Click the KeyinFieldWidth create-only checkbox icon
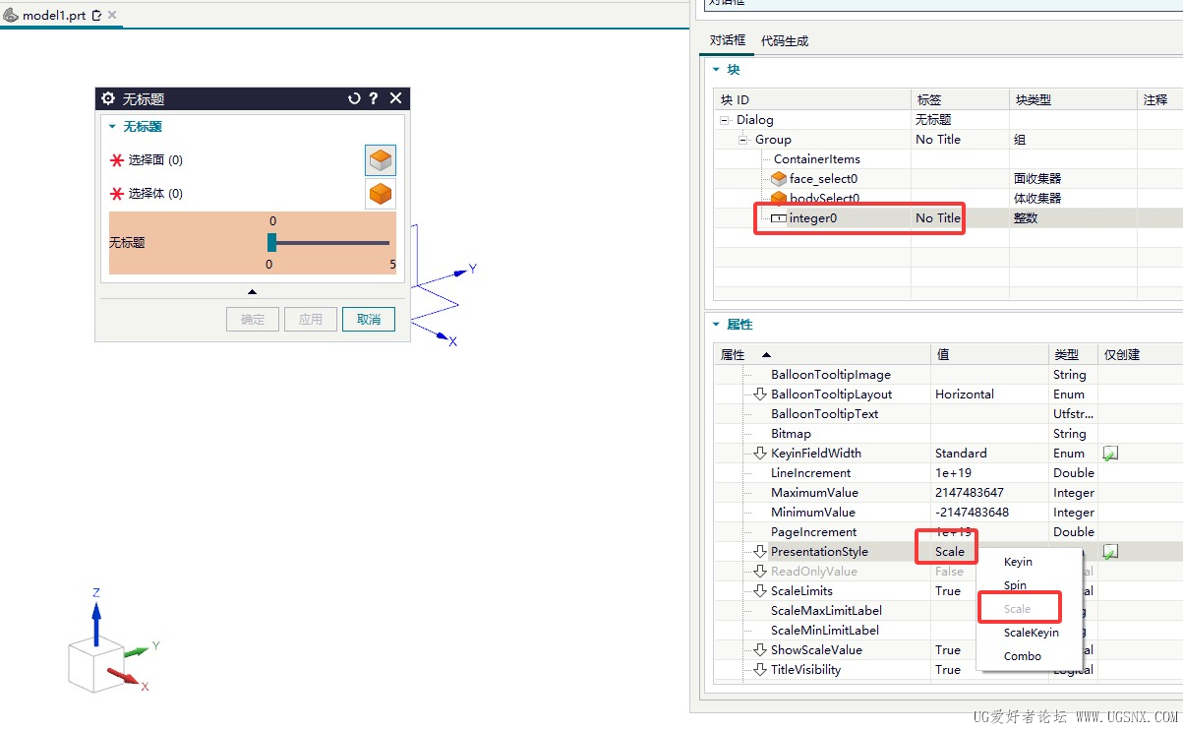The width and height of the screenshot is (1183, 729). [1110, 454]
